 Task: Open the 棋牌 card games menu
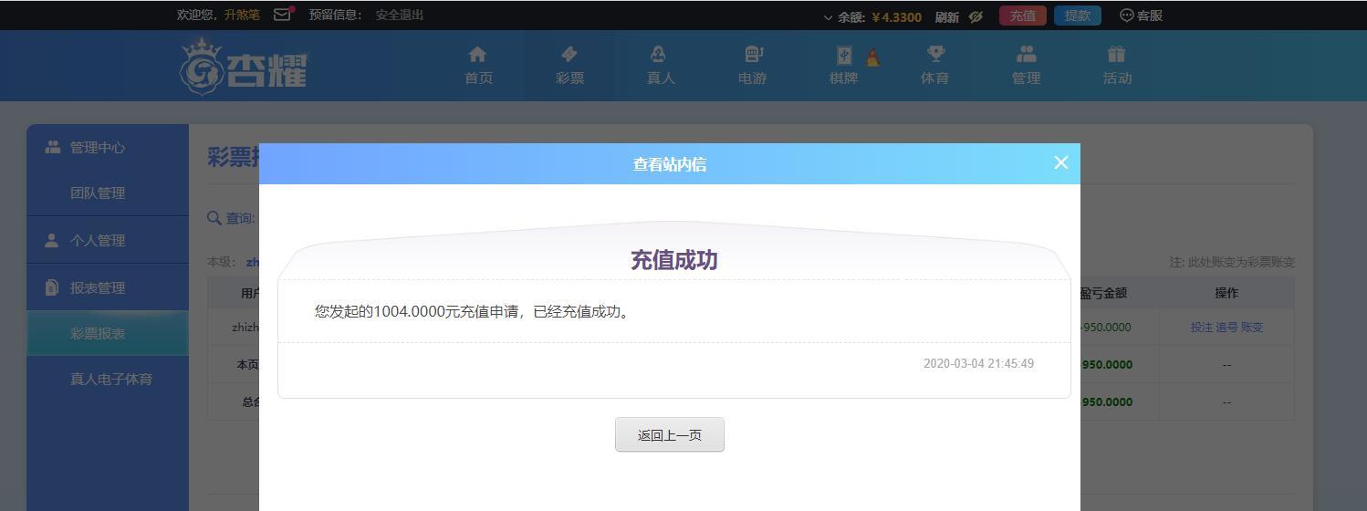(844, 66)
